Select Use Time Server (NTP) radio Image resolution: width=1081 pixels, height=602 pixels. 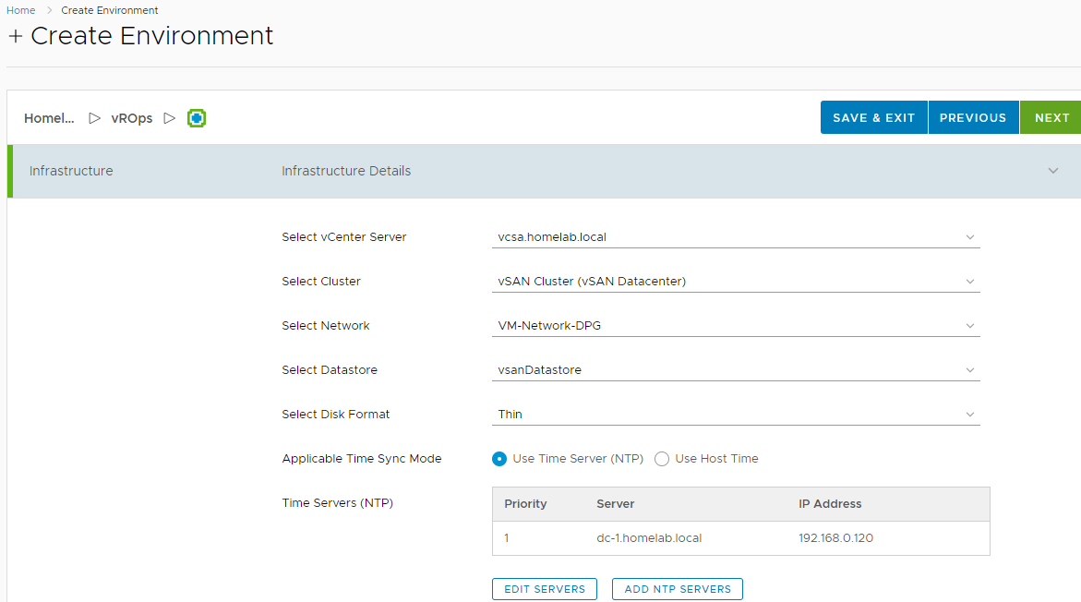[x=499, y=459]
